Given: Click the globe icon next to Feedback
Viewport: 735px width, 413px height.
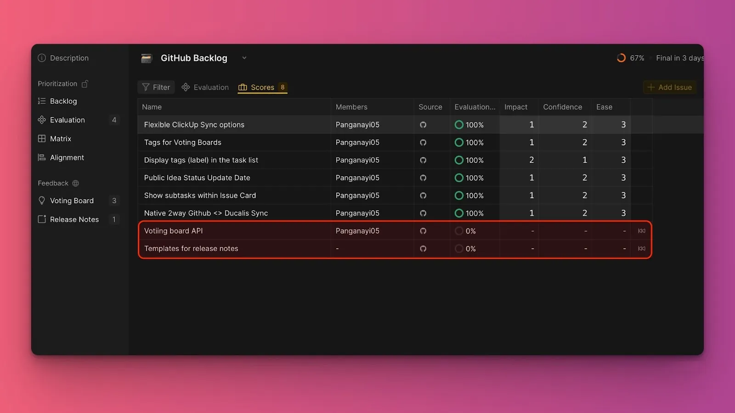Looking at the screenshot, I should point(76,183).
